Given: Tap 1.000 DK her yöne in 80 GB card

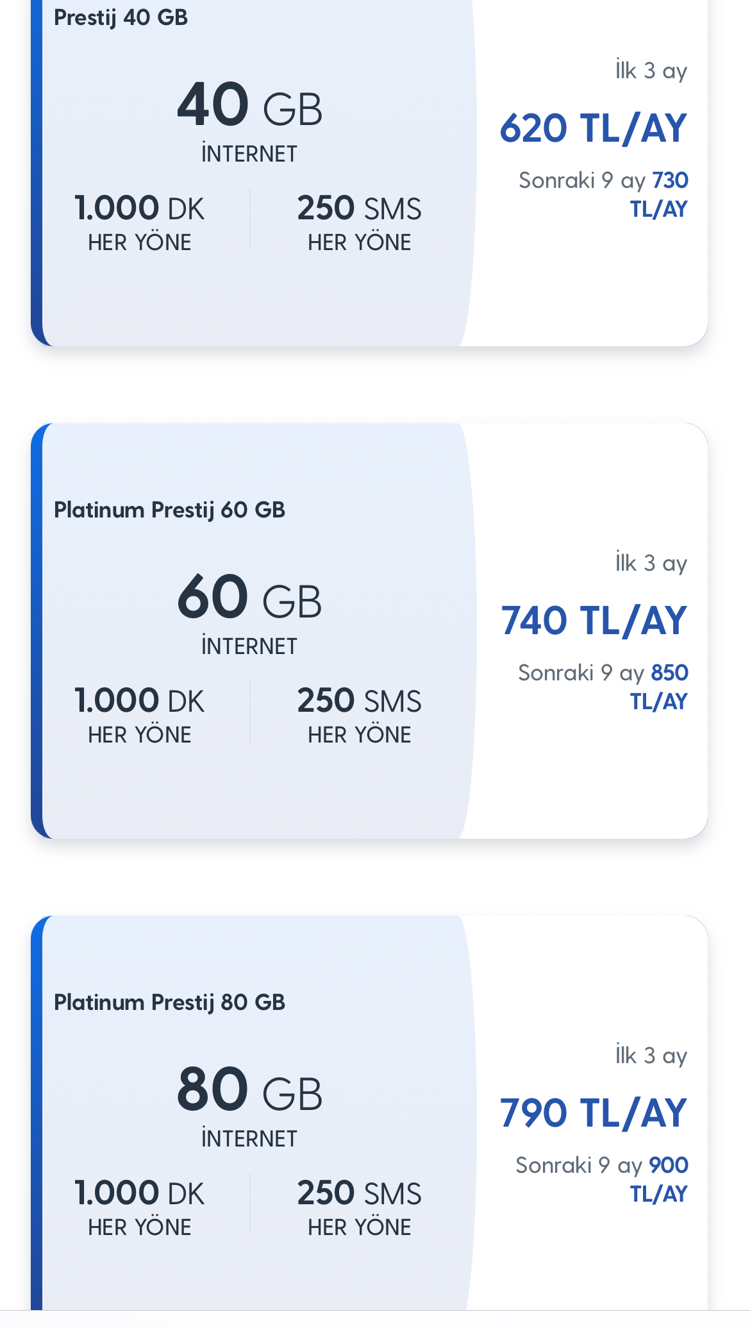Looking at the screenshot, I should [x=139, y=1207].
